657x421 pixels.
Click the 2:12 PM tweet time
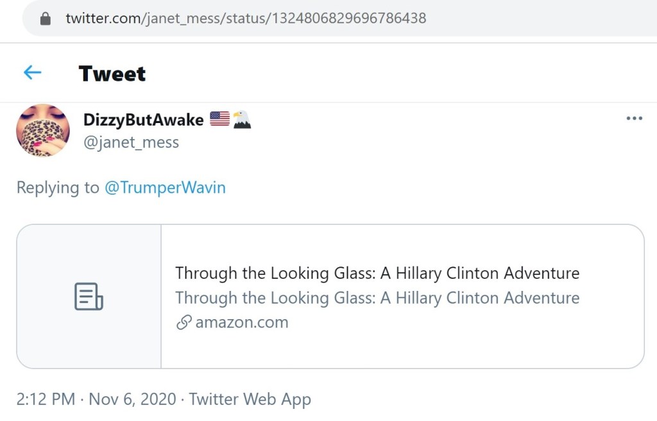point(46,399)
